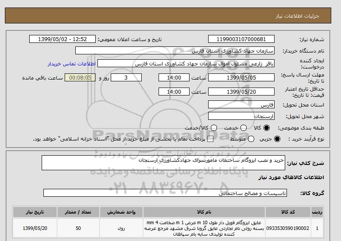The height and width of the screenshot is (241, 341).
Task: Select the خدمت radio button
Action: tap(244, 128)
